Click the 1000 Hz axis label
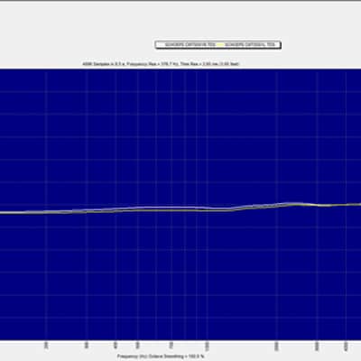This screenshot has width=361, height=361. click(207, 346)
